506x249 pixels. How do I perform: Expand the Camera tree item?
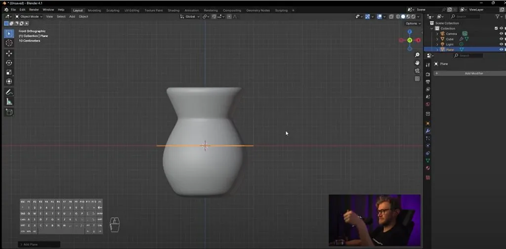tap(437, 34)
